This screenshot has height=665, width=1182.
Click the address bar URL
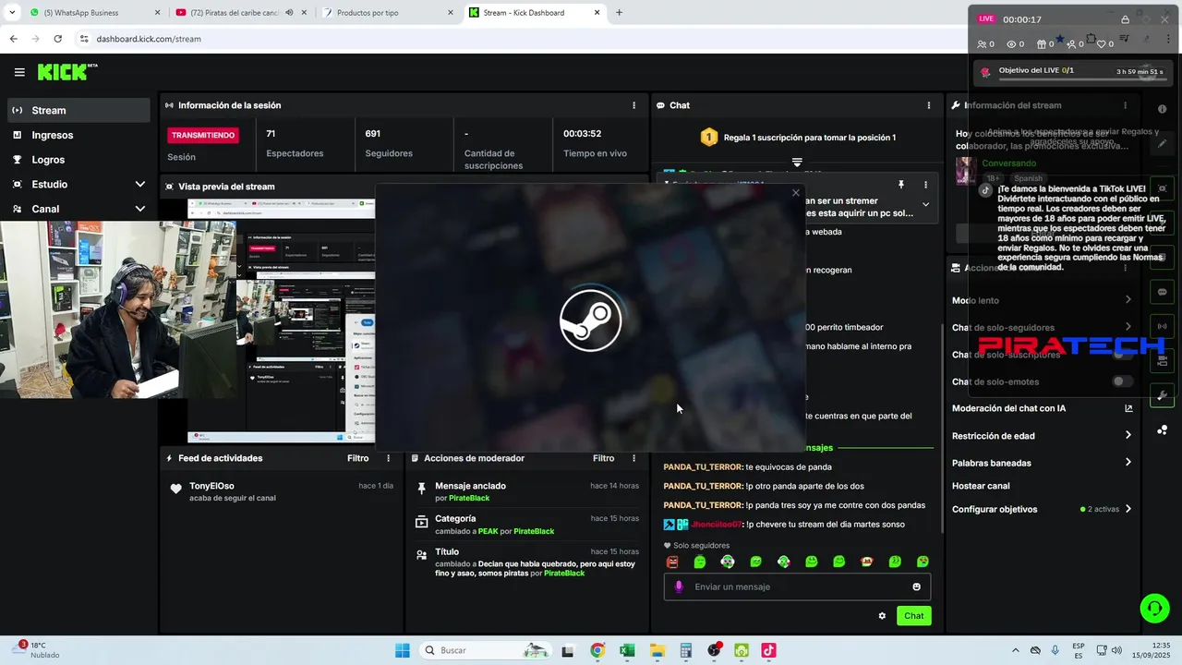click(149, 39)
